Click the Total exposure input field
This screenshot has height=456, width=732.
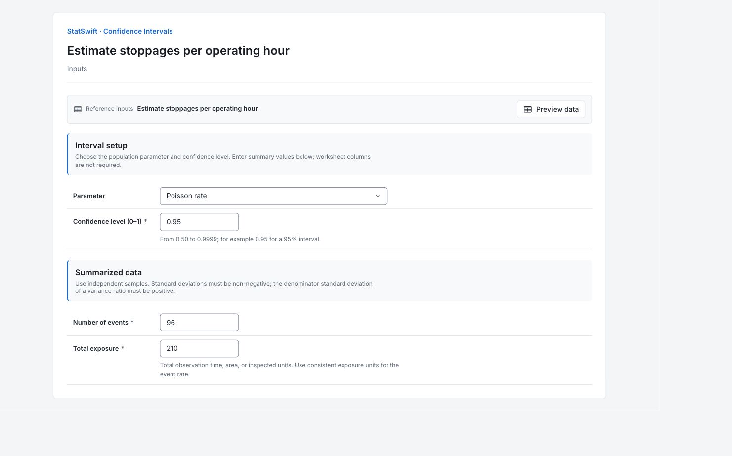[199, 348]
